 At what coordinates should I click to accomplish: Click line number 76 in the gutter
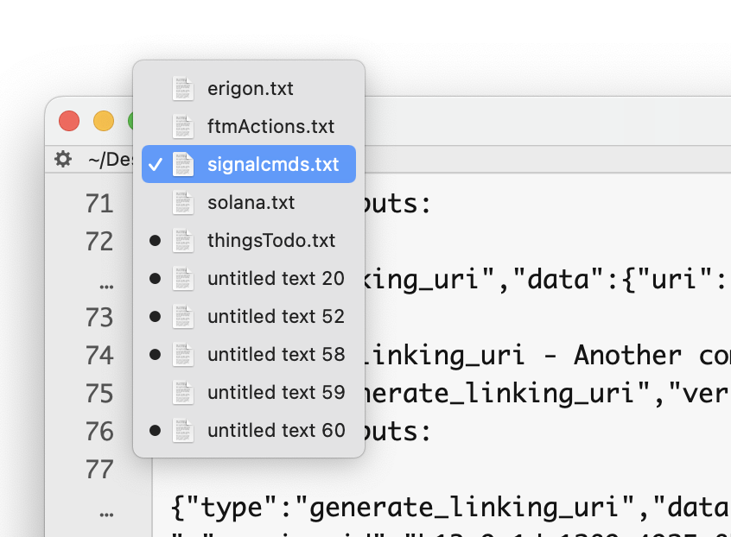point(99,432)
